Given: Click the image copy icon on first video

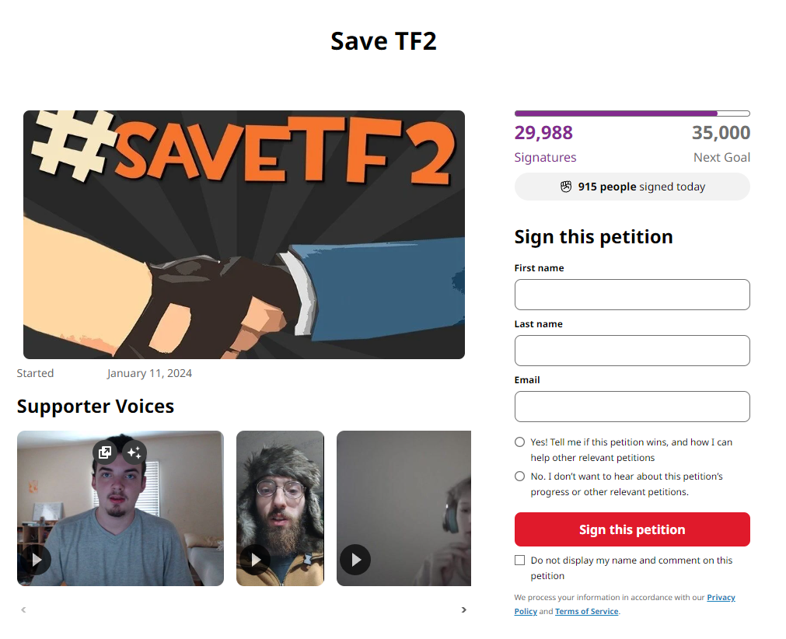Looking at the screenshot, I should point(105,452).
